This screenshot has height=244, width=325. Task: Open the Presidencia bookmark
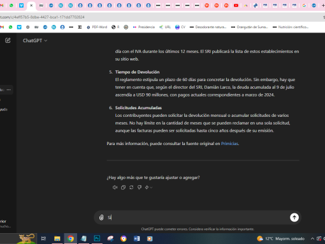coord(143,27)
